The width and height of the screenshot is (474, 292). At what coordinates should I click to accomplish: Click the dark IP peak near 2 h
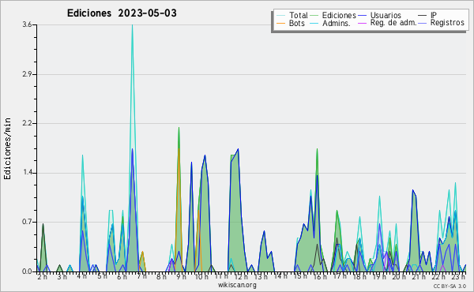point(43,224)
